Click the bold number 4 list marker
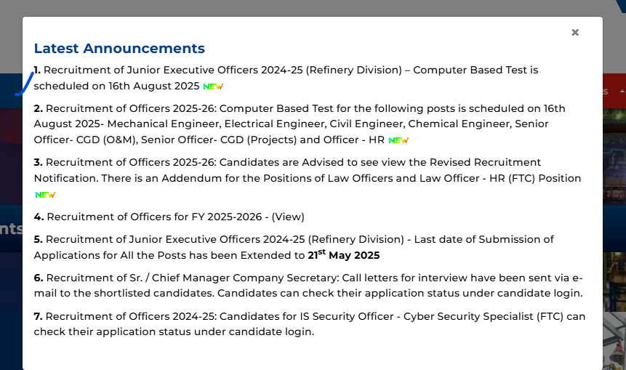 pos(39,217)
